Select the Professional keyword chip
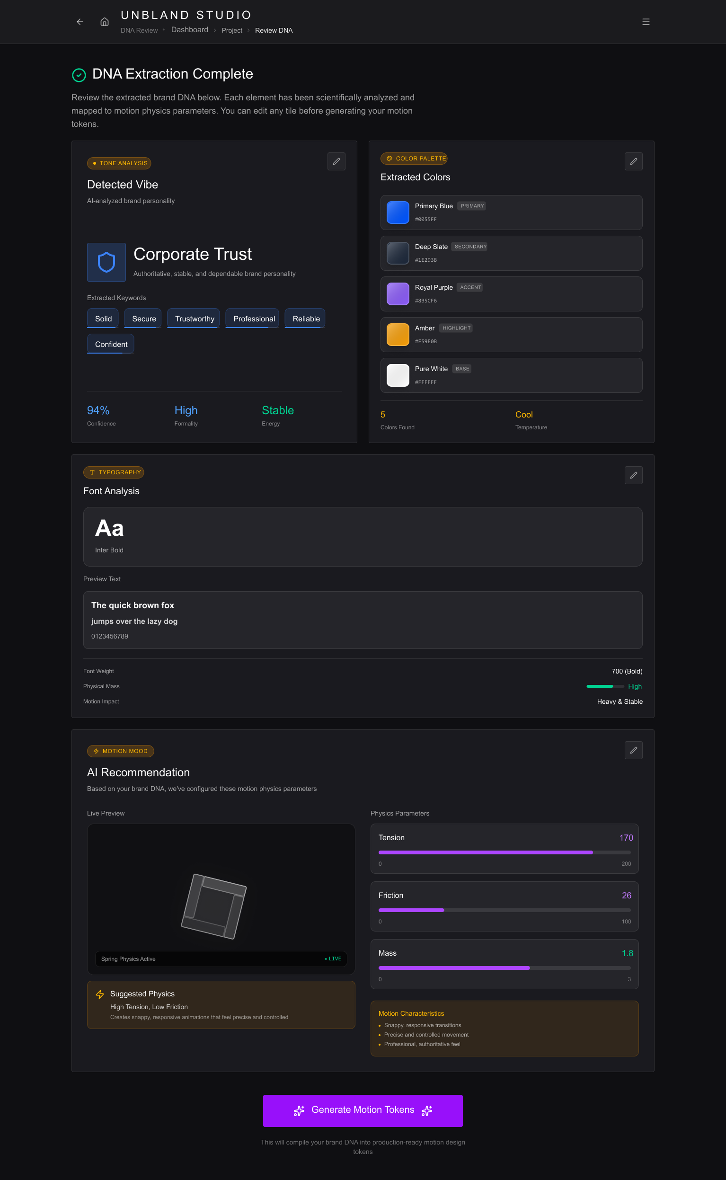The width and height of the screenshot is (726, 1180). [x=252, y=318]
